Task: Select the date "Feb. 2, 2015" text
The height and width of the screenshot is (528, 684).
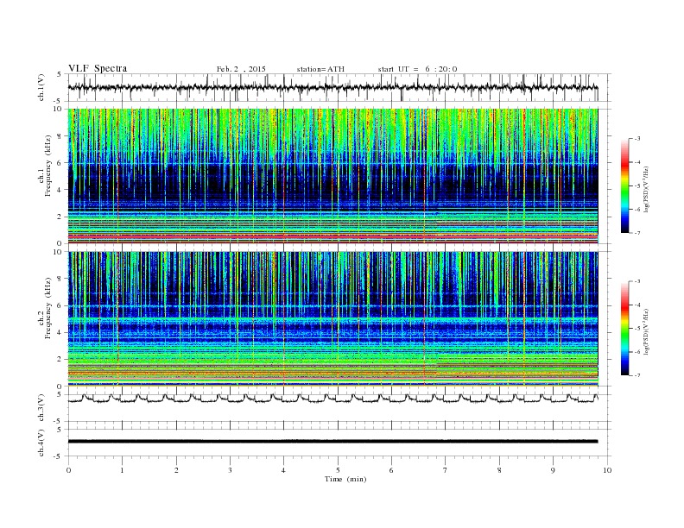Action: point(241,69)
